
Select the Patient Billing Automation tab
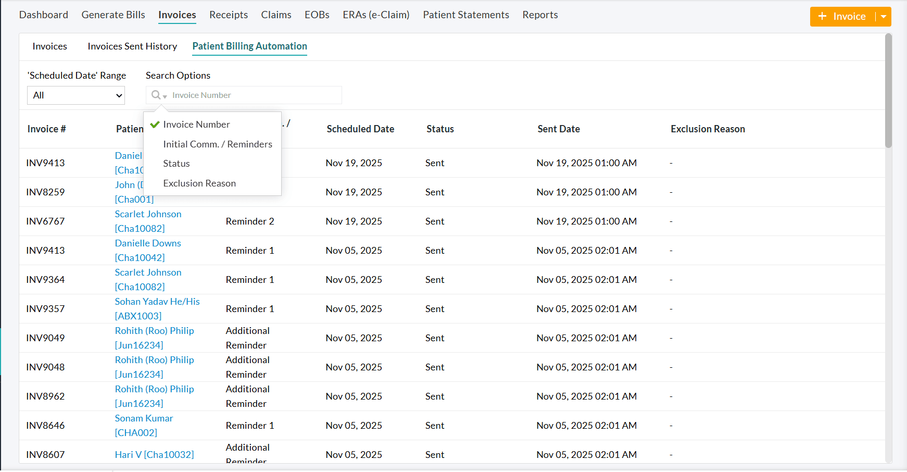coord(249,46)
